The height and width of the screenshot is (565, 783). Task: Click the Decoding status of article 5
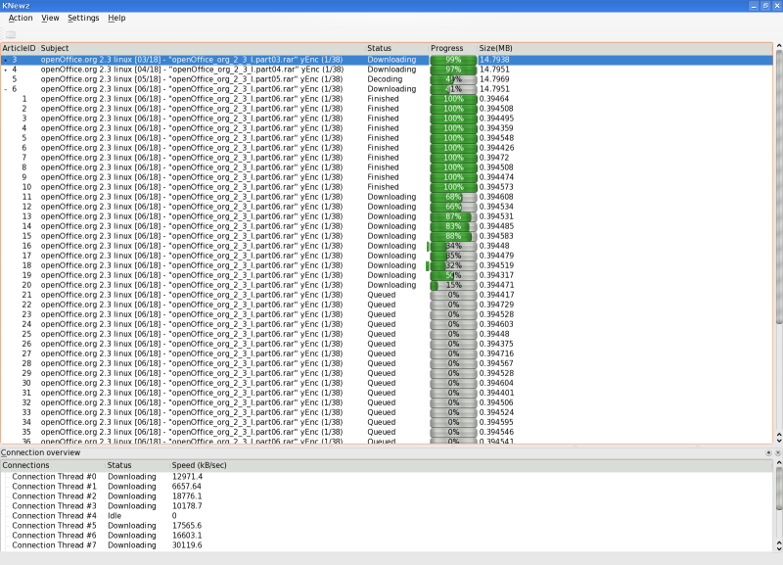pos(385,79)
